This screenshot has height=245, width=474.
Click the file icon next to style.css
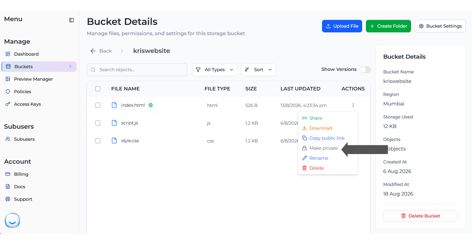pyautogui.click(x=114, y=141)
